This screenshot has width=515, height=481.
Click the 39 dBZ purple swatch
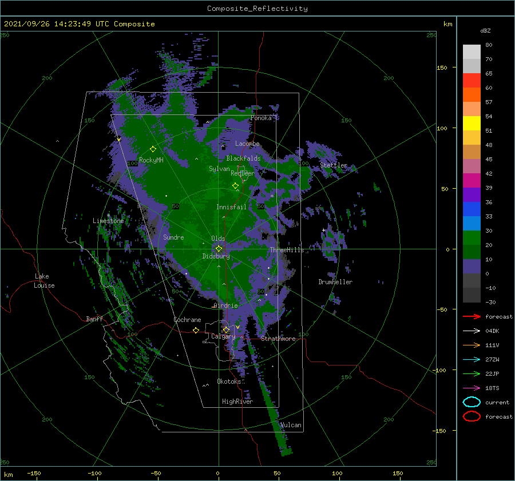pos(472,194)
